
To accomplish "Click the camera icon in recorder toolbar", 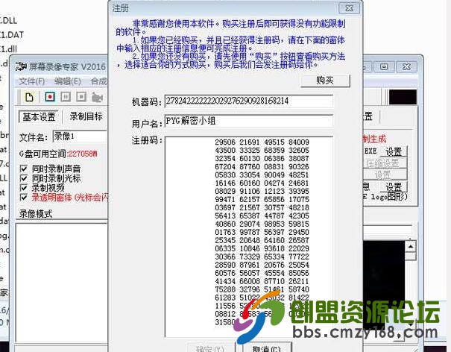I will tap(97, 98).
